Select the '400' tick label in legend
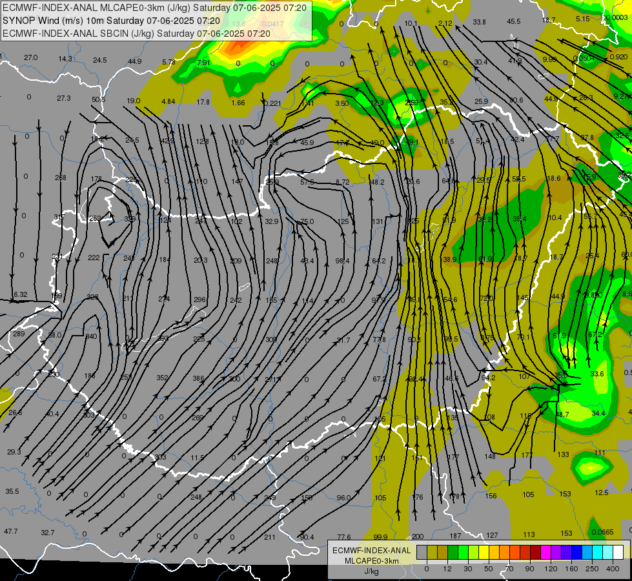The image size is (632, 581). pyautogui.click(x=612, y=569)
